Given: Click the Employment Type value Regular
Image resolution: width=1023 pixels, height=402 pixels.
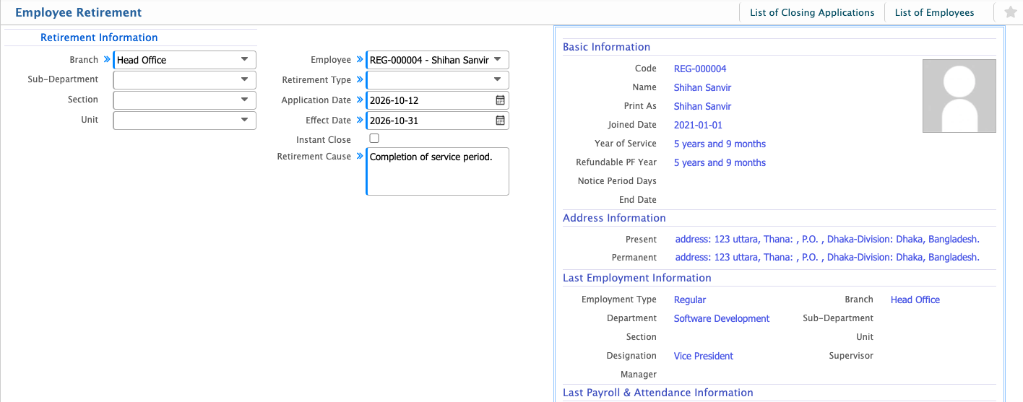Looking at the screenshot, I should tap(690, 300).
